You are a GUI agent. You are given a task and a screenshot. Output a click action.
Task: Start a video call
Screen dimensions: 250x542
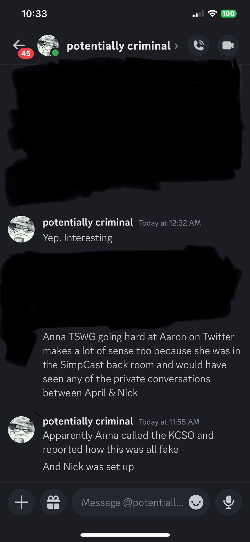pyautogui.click(x=228, y=46)
